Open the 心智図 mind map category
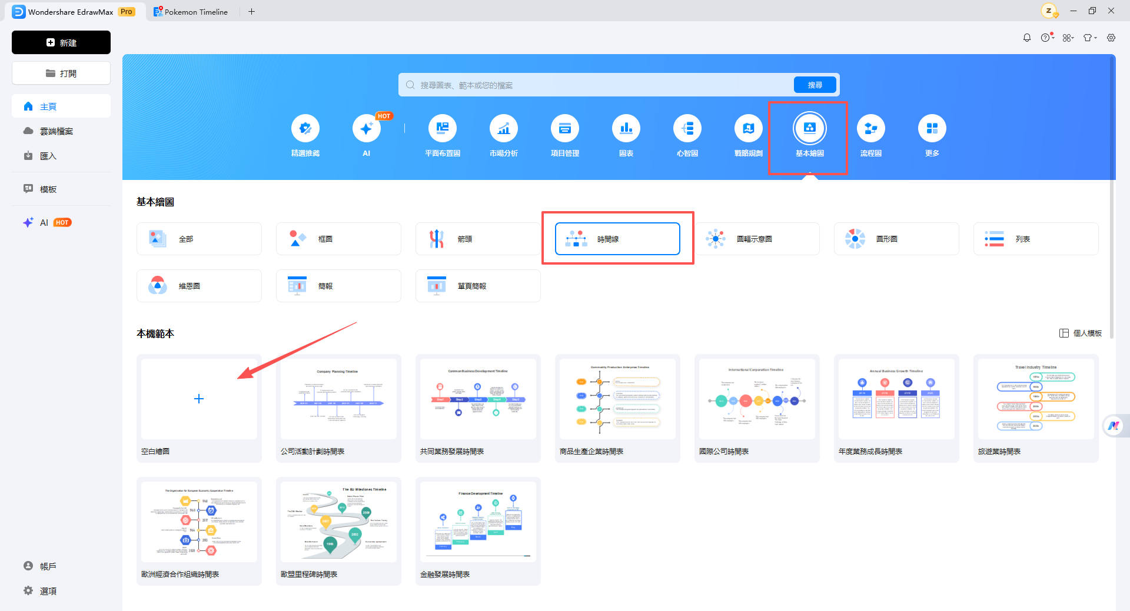The image size is (1130, 611). click(687, 135)
